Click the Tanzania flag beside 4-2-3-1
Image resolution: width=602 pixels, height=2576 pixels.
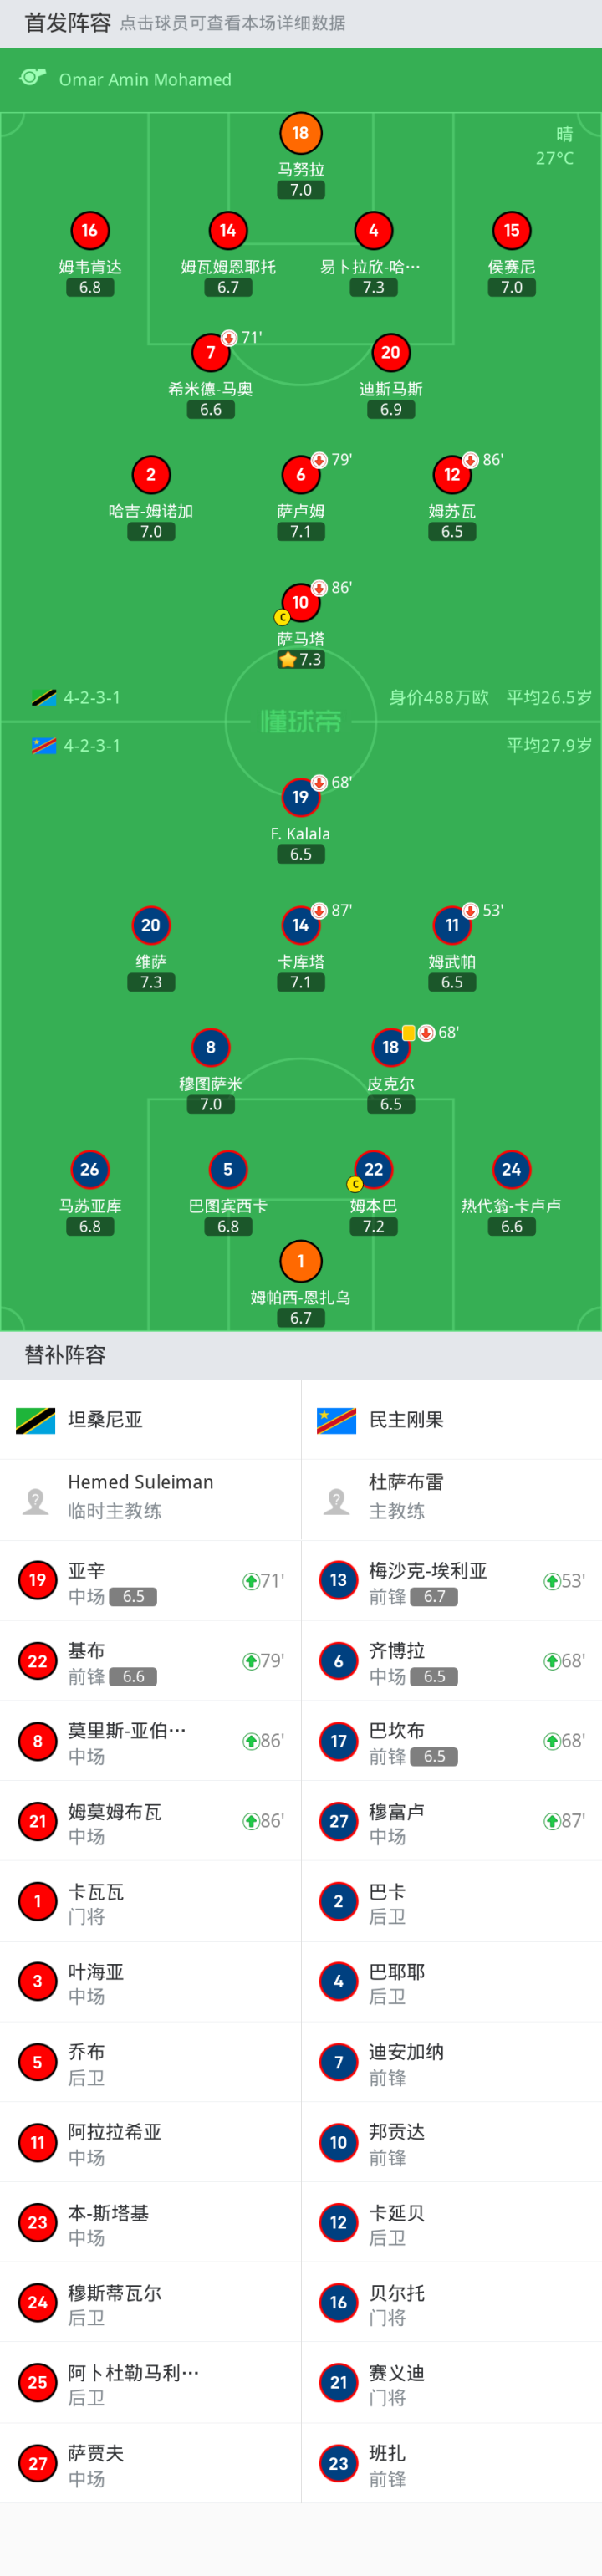coord(43,698)
